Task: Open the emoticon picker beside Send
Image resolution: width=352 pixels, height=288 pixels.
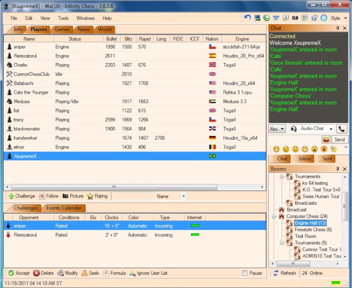Action: (x=326, y=140)
